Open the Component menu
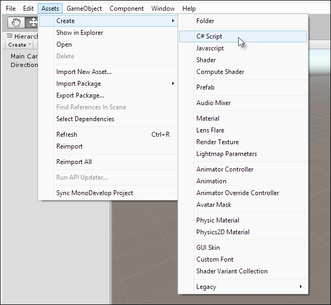Image resolution: width=331 pixels, height=305 pixels. click(127, 9)
